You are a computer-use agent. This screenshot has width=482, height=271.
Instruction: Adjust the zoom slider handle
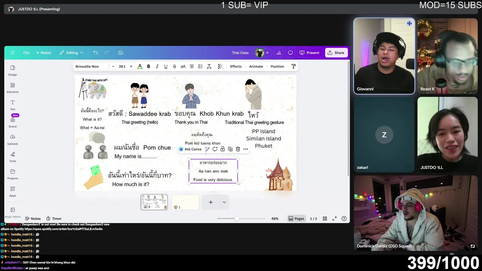click(236, 219)
